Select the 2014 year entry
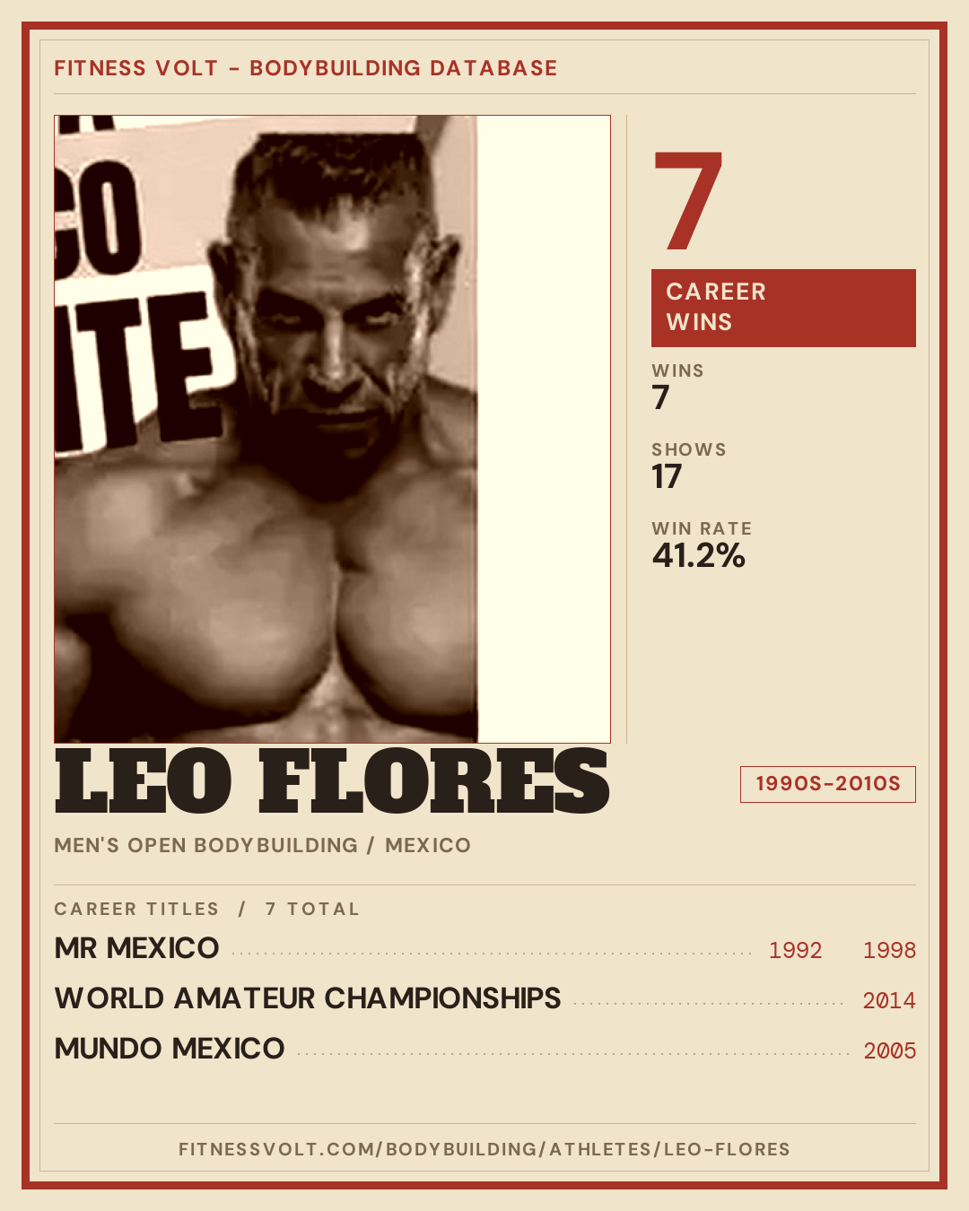The width and height of the screenshot is (969, 1211). (889, 1000)
